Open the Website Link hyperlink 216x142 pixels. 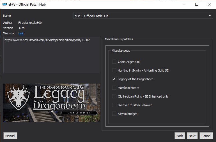(21, 33)
